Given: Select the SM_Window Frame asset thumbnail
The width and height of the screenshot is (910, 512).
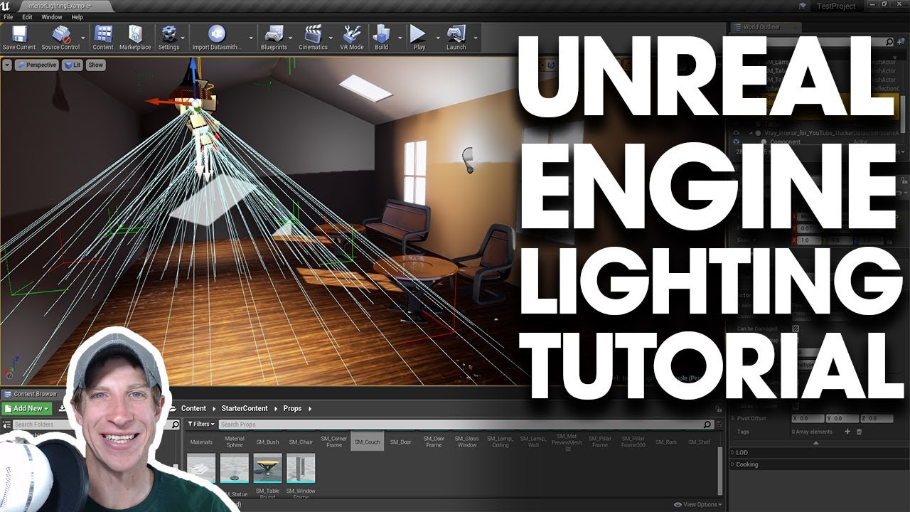Looking at the screenshot, I should 301,469.
